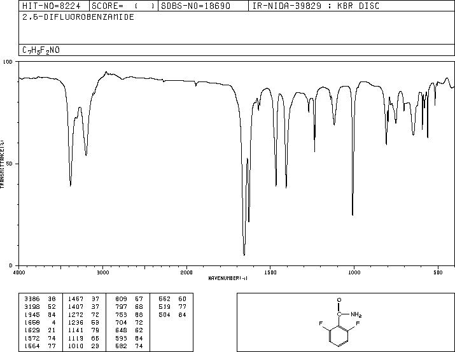Click the NH2 group in the structure
The width and height of the screenshot is (455, 352).
coord(356,314)
